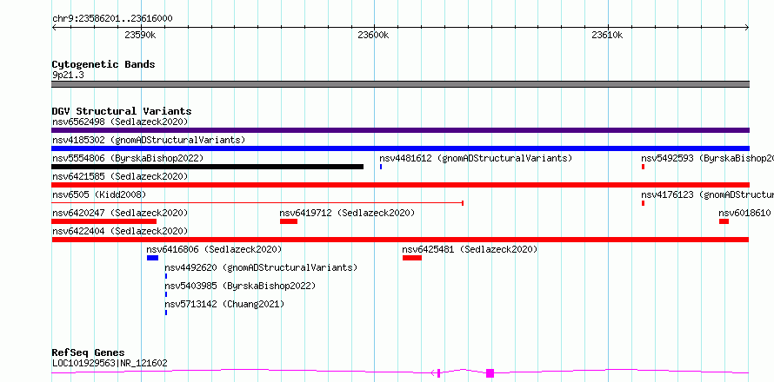
Task: Click the nsv6505 thin red variant line
Action: 257,203
